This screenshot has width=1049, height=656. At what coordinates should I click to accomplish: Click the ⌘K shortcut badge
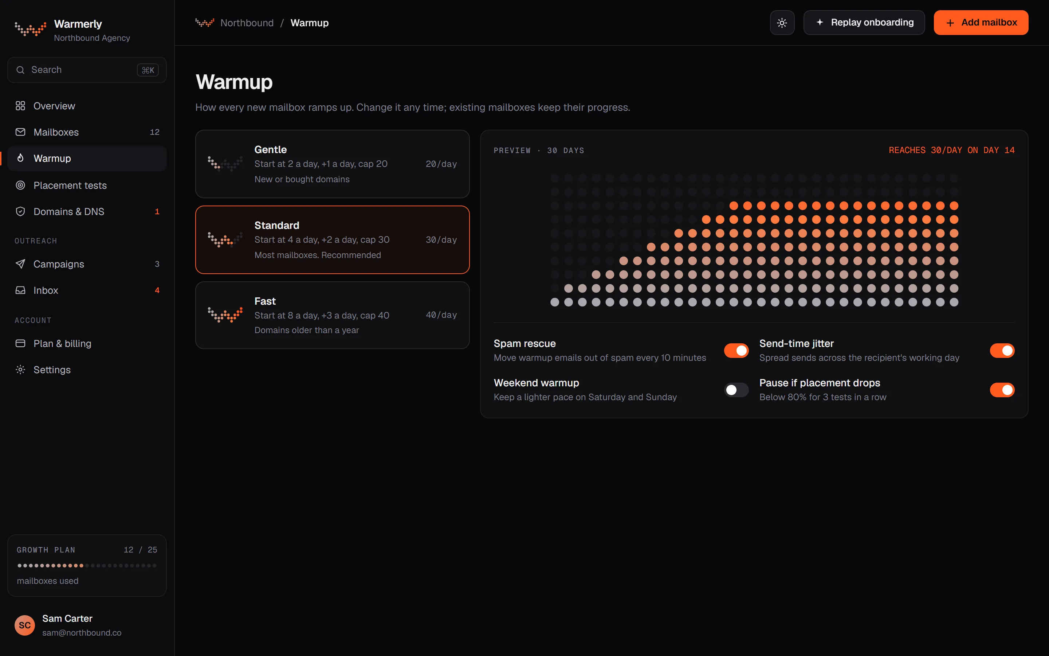coord(148,70)
